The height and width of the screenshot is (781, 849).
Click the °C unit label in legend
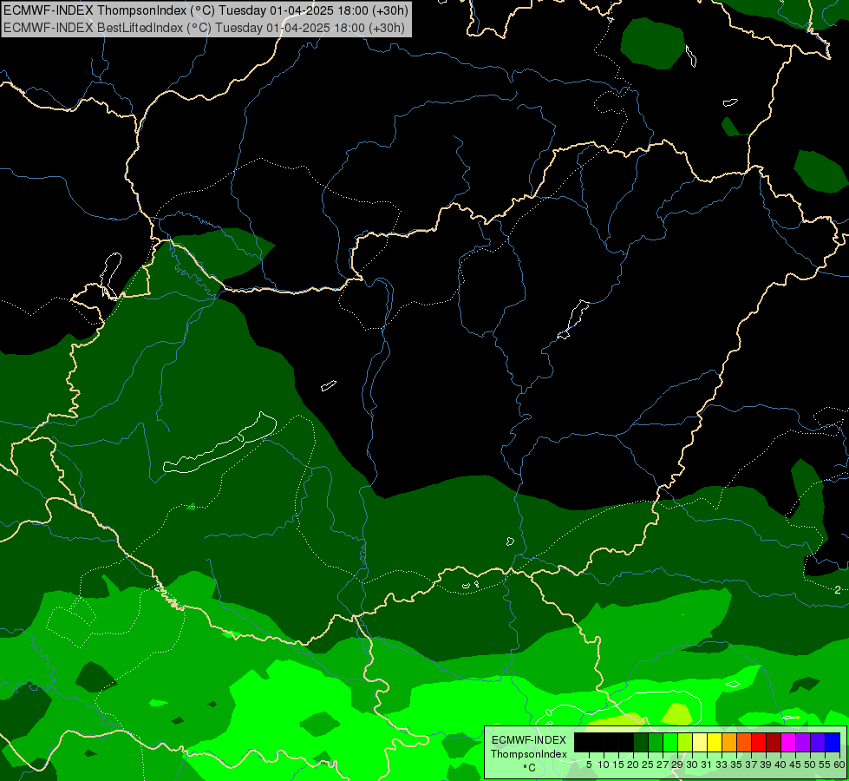(530, 768)
